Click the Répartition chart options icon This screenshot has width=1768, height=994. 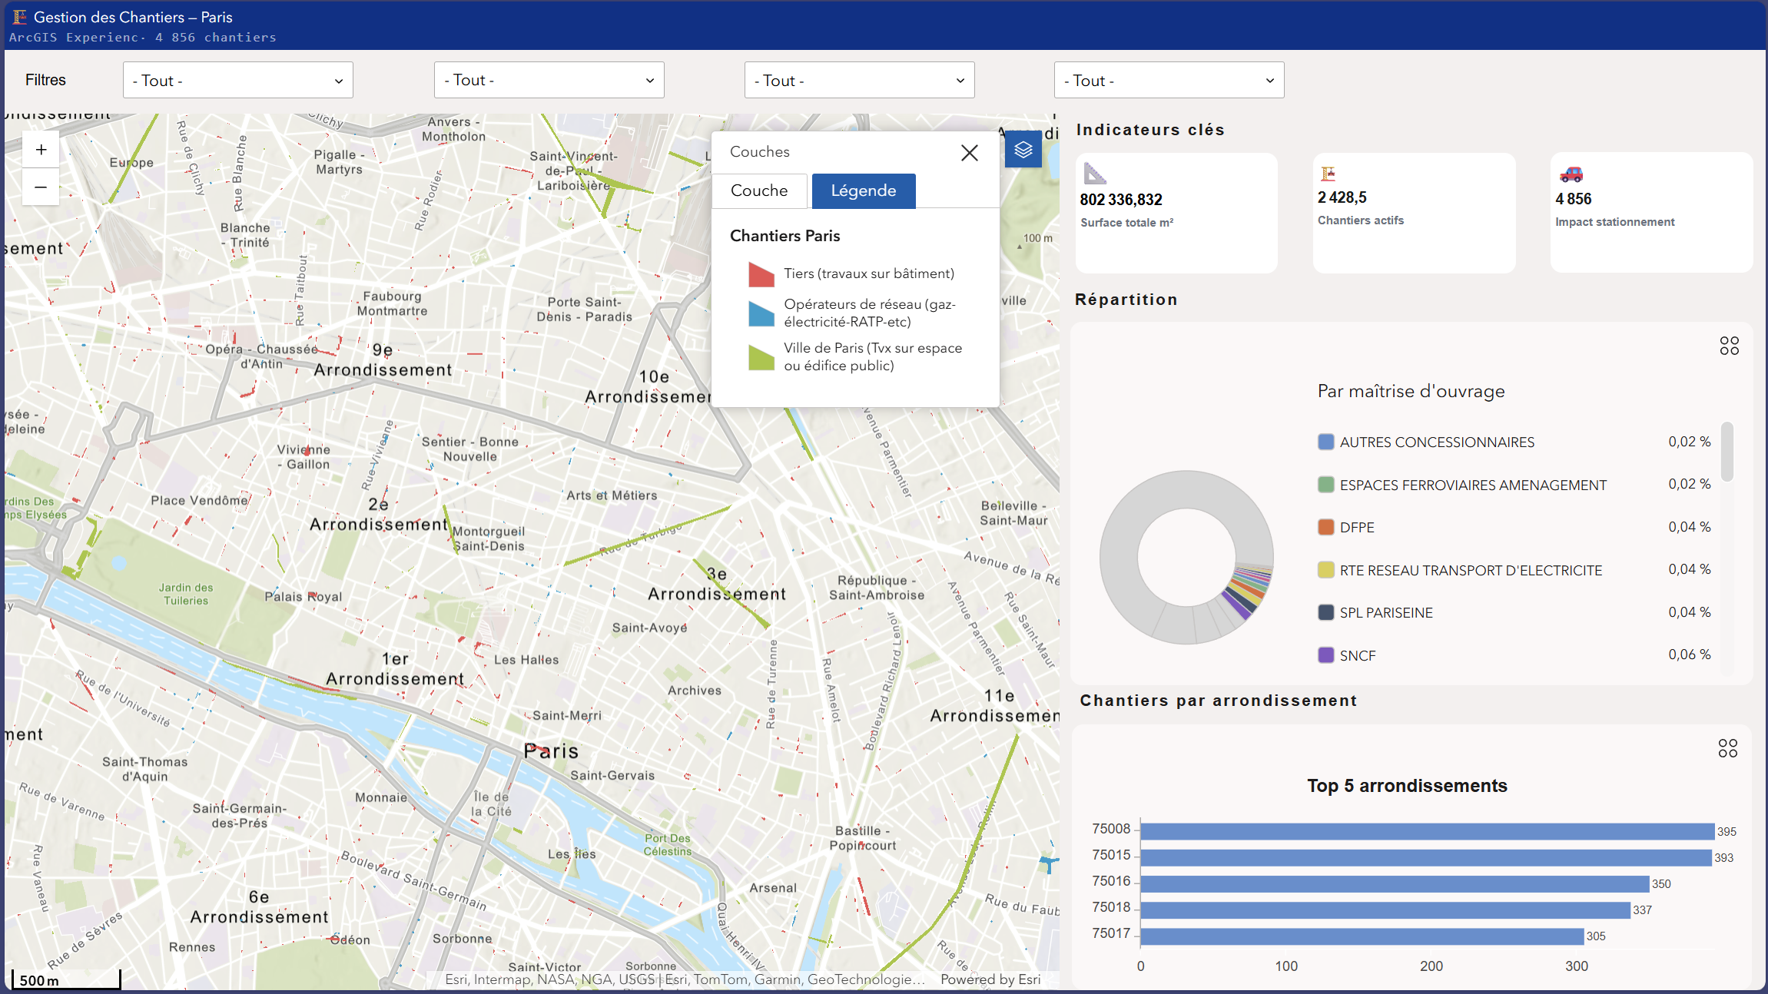point(1729,346)
